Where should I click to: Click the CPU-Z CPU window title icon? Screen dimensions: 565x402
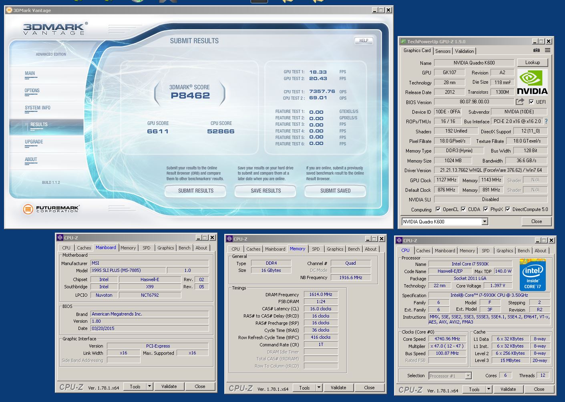[x=399, y=240]
